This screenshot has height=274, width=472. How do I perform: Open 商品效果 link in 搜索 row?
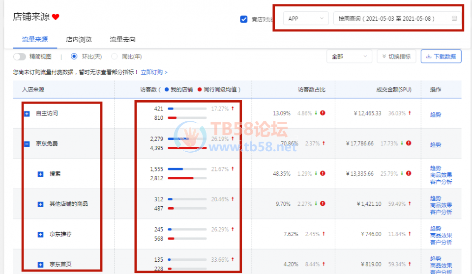point(441,175)
